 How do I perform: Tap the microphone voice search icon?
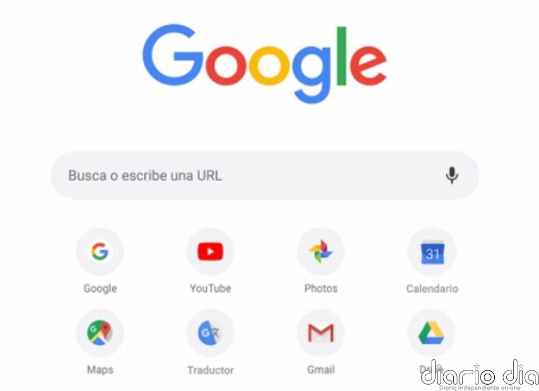pos(452,175)
